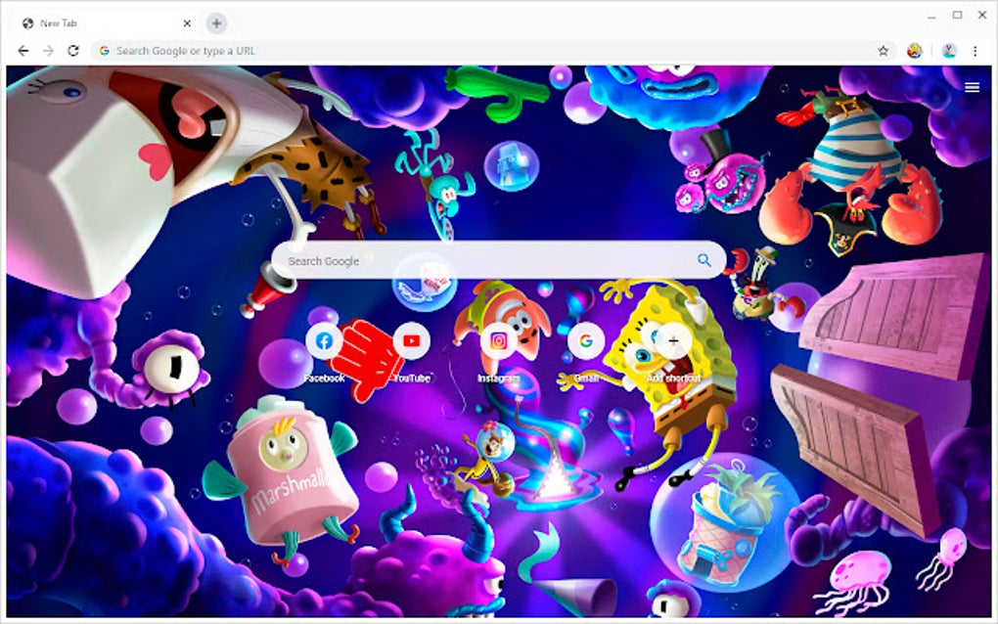Click the Search Google input field

tap(440, 260)
